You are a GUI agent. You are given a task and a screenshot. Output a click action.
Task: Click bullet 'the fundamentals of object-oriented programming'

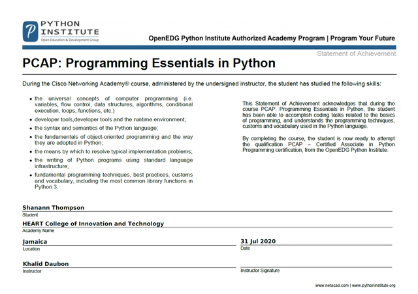pos(114,140)
